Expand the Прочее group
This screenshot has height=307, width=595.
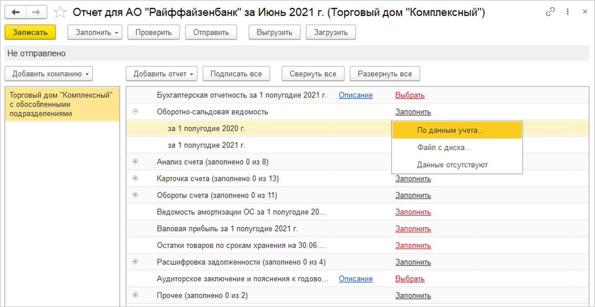click(x=135, y=295)
